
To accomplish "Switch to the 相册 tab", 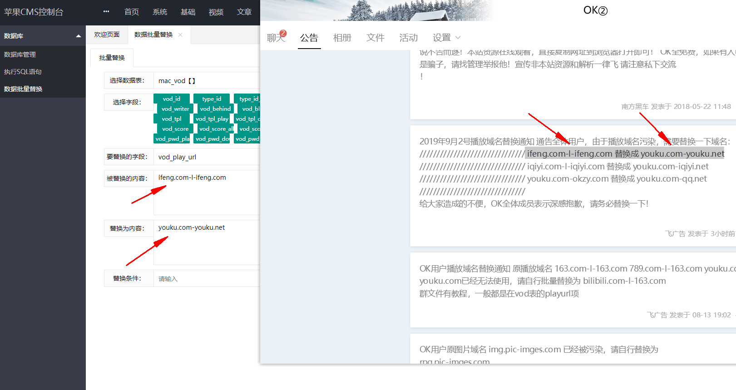I will point(342,38).
